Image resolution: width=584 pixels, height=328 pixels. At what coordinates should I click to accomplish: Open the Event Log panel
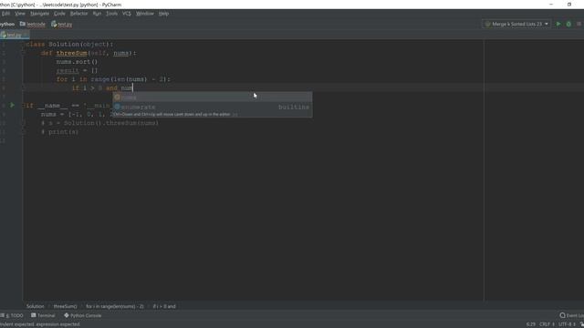tap(572, 315)
